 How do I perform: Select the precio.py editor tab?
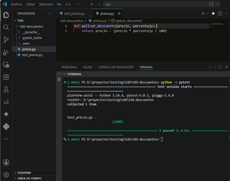pos(107,13)
